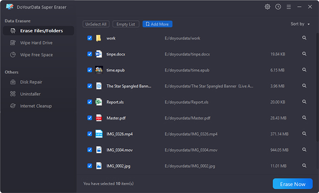Click the Add More button
The height and width of the screenshot is (193, 319).
157,24
